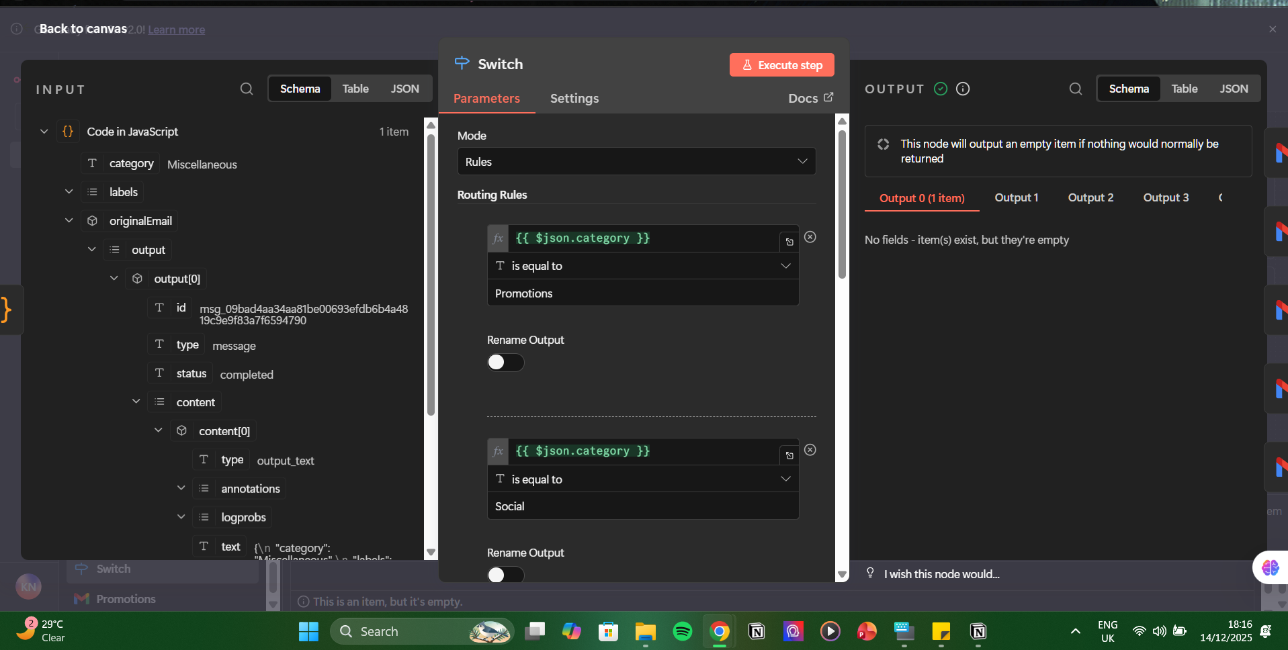Toggle Rename Output for Promotions rule
The height and width of the screenshot is (650, 1288).
[x=505, y=363]
